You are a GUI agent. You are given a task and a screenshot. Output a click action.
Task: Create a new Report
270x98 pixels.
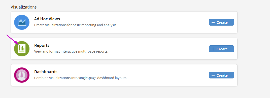click(x=221, y=49)
